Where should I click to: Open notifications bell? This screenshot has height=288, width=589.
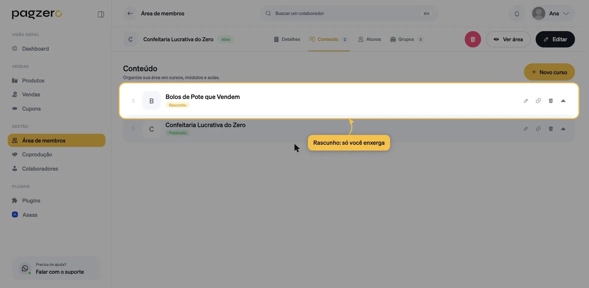pyautogui.click(x=517, y=13)
